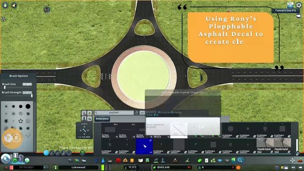Screen dimensions: 304x171
Task: Open the Education book menu
Action: pyautogui.click(x=141, y=161)
